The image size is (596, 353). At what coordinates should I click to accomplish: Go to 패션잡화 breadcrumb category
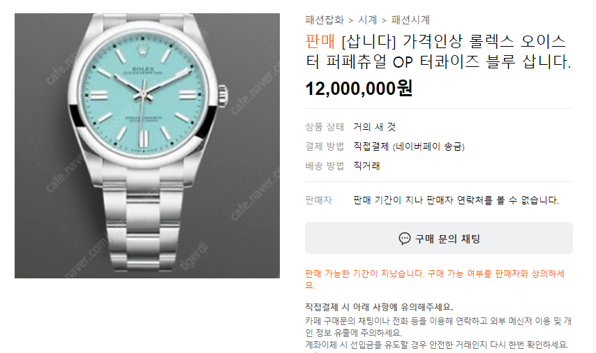pos(325,20)
